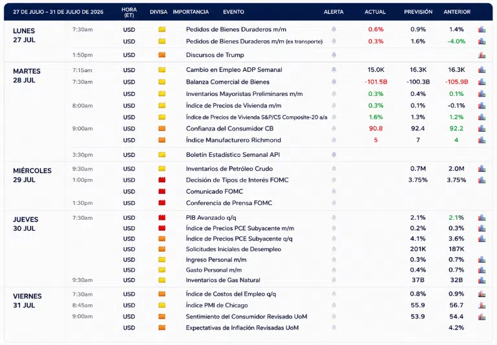Image resolution: width=497 pixels, height=345 pixels.
Task: Click forecast 37B for Inventarios de Gas Natural
Action: [x=418, y=280]
